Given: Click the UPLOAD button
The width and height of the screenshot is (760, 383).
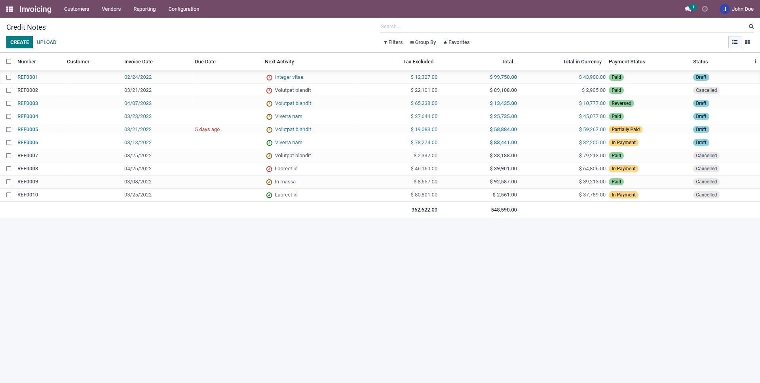Looking at the screenshot, I should click(46, 42).
